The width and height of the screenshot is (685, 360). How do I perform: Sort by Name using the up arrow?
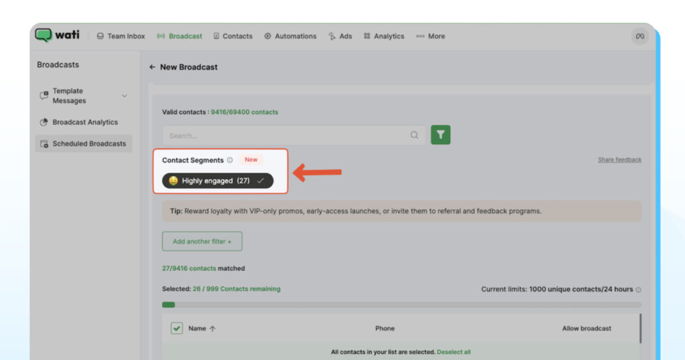pyautogui.click(x=213, y=329)
